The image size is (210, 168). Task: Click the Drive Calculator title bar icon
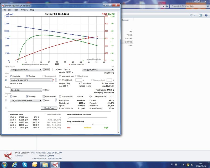[3, 6]
